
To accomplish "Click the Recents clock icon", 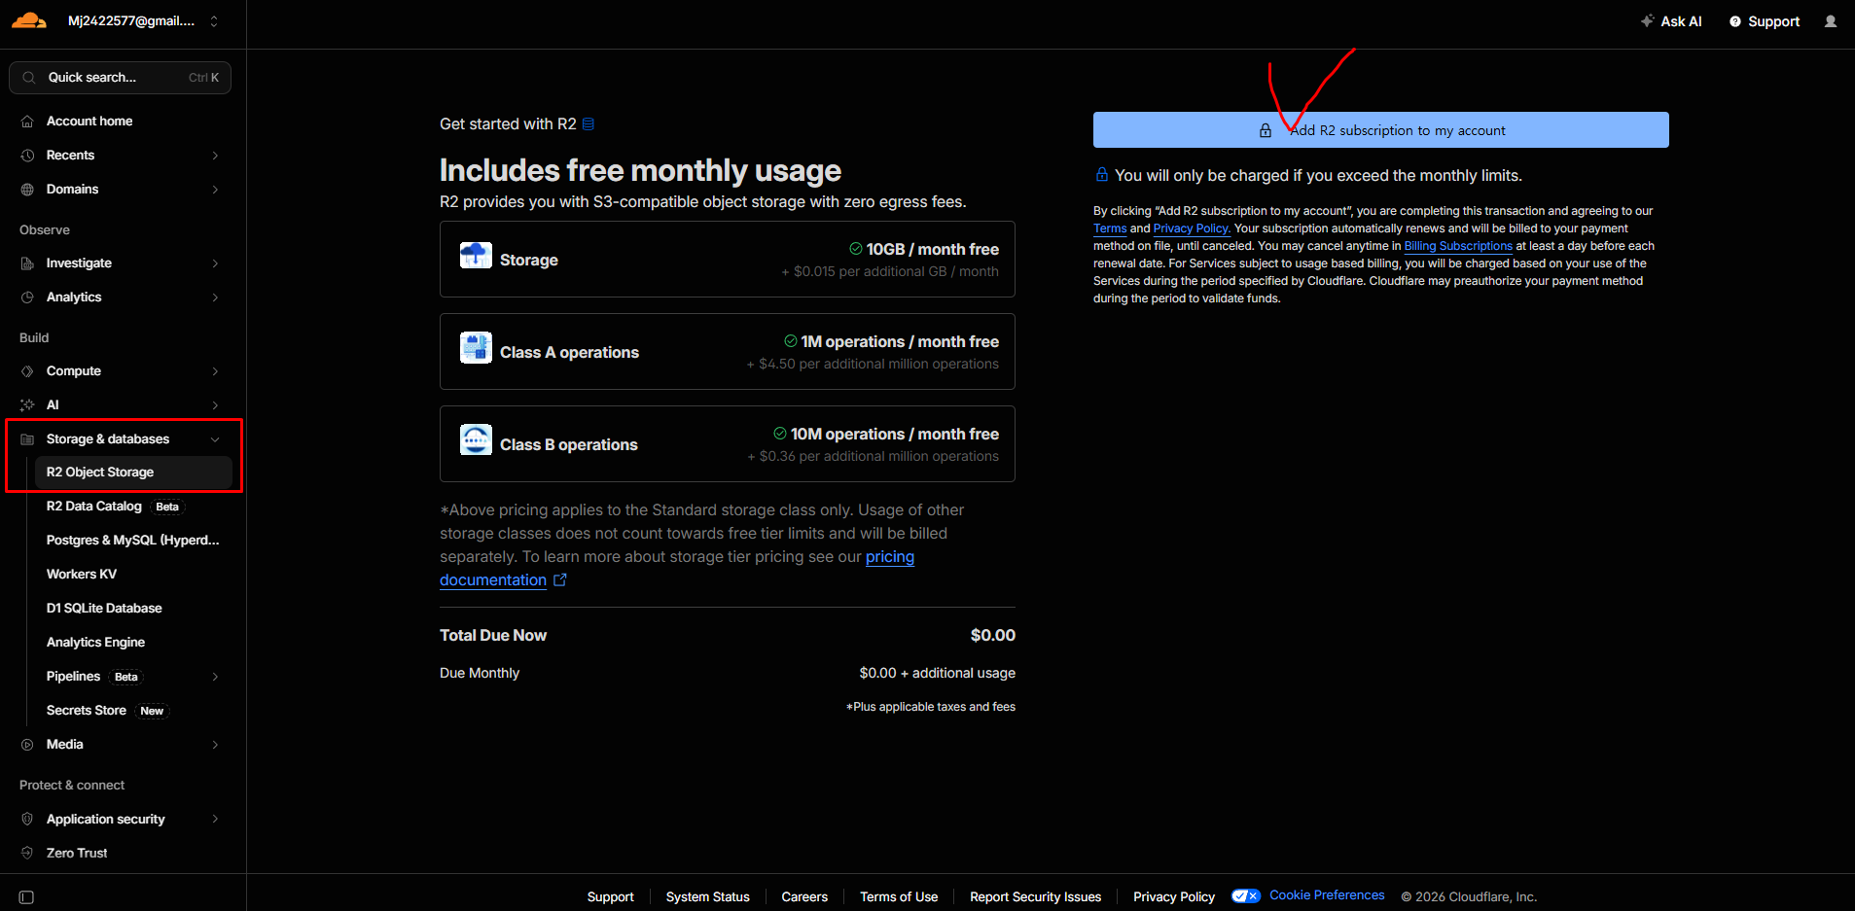I will pyautogui.click(x=27, y=156).
